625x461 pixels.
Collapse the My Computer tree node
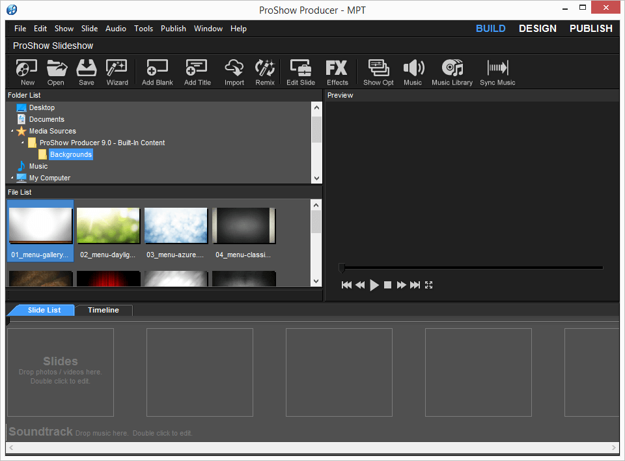12,178
